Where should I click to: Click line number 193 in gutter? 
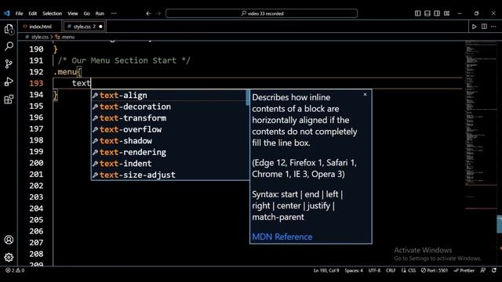tap(36, 84)
